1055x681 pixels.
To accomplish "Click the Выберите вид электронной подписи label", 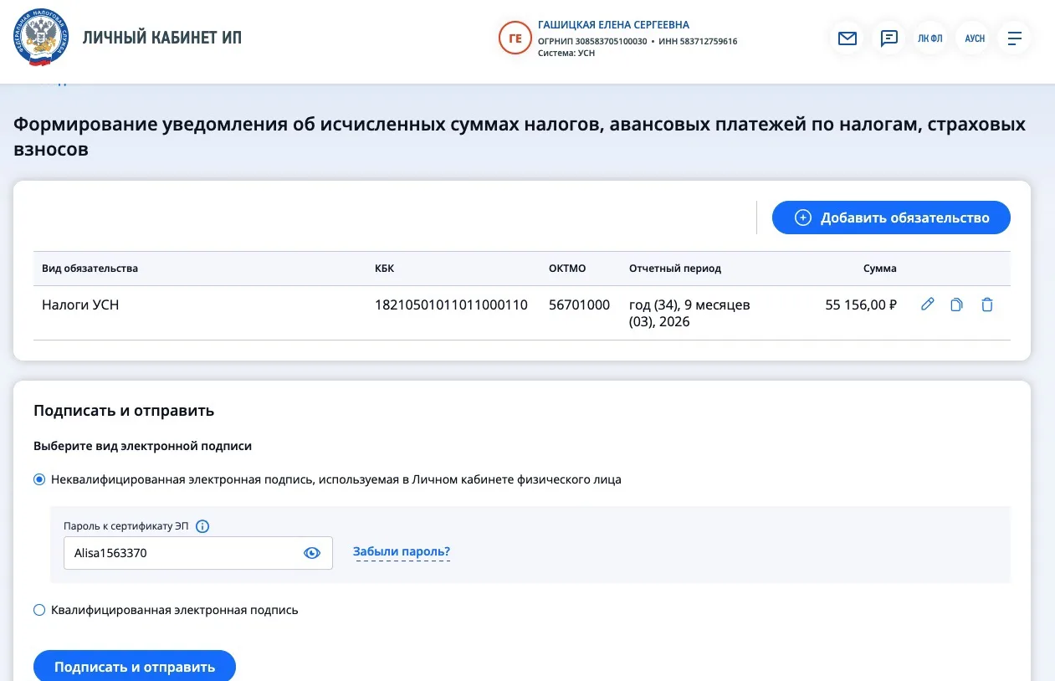I will tap(142, 446).
